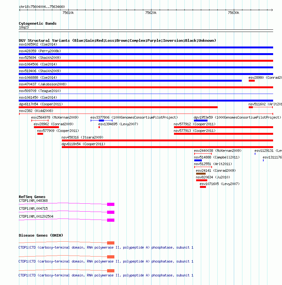Click the nsv2382 (Kidd2008) variant label
Screen dimensions: 282x285
pyautogui.click(x=36, y=111)
